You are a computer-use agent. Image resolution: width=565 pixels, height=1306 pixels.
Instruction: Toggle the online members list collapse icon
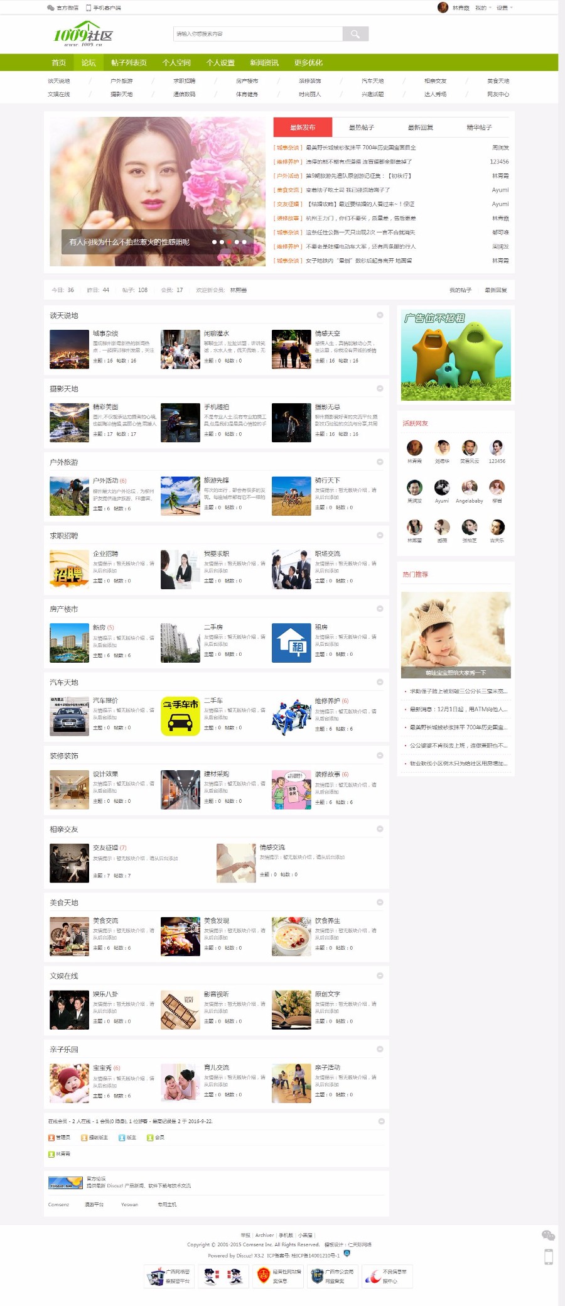pyautogui.click(x=381, y=1121)
